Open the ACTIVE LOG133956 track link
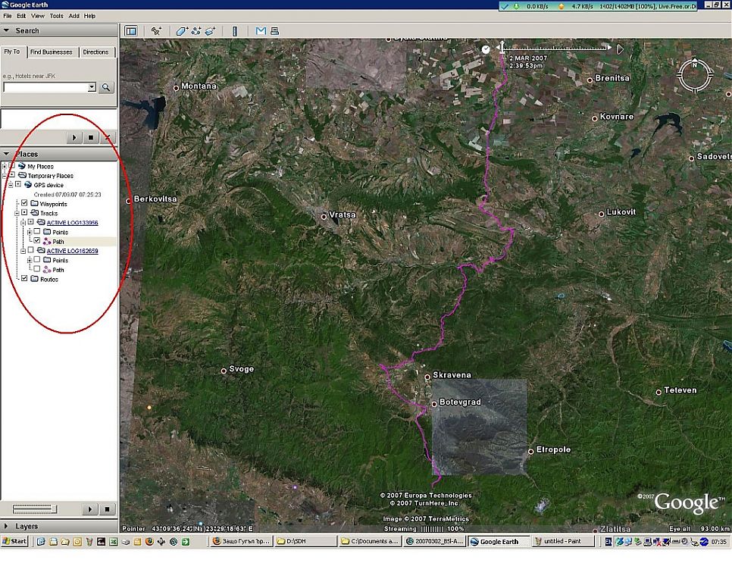The width and height of the screenshot is (732, 582). [x=73, y=223]
